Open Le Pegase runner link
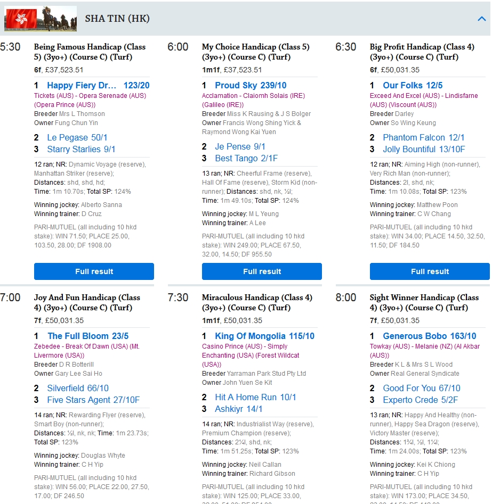The height and width of the screenshot is (504, 492). click(x=67, y=137)
